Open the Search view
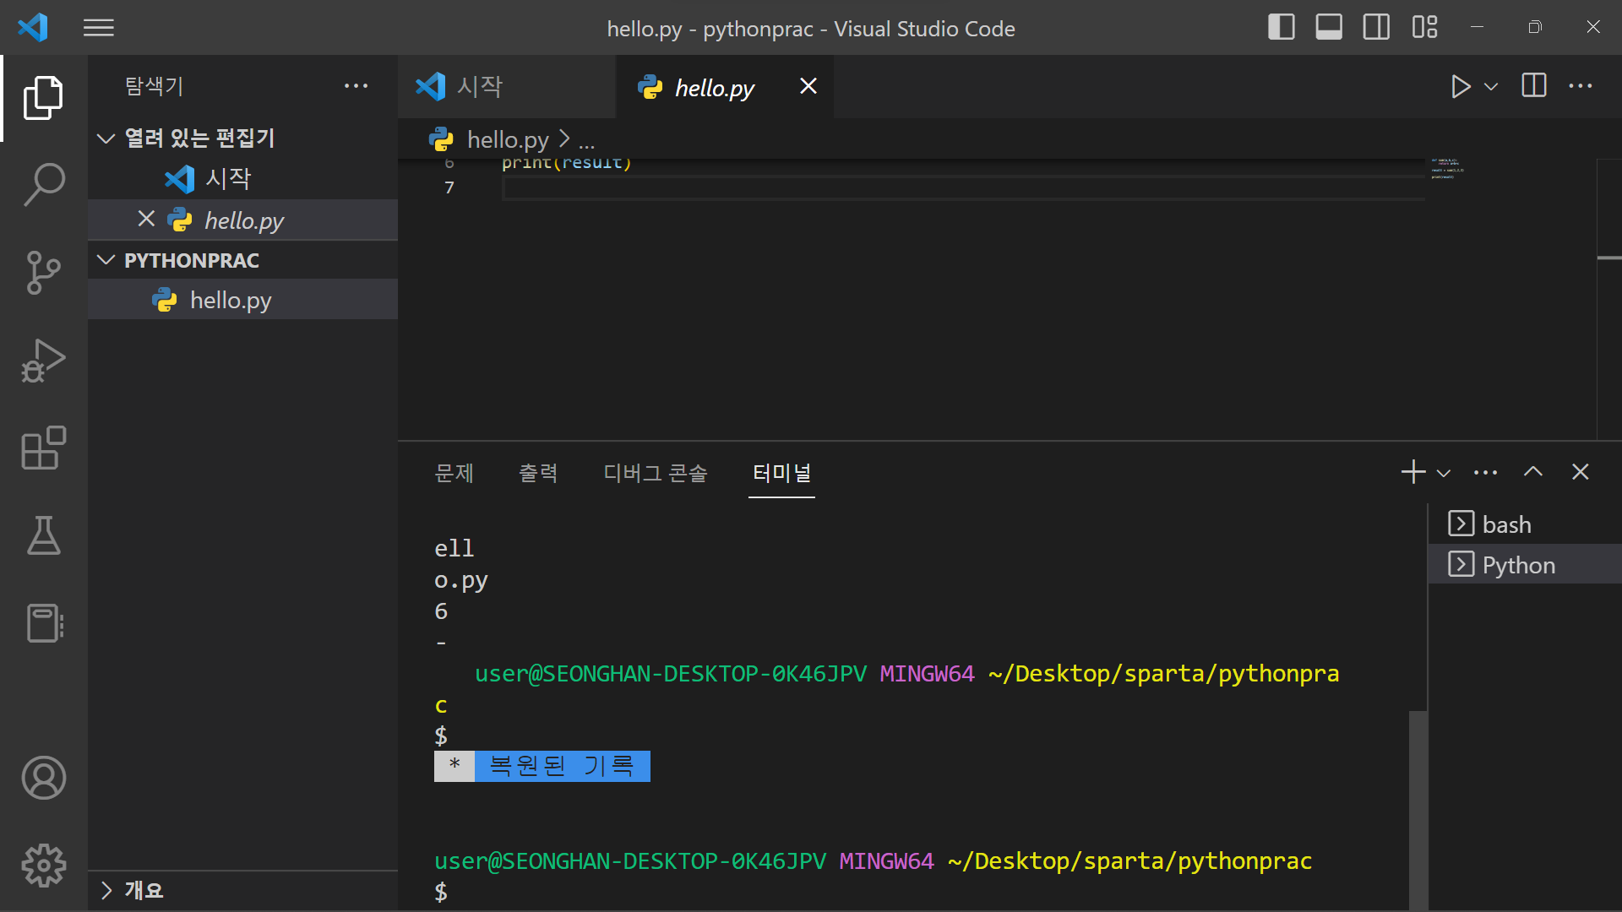This screenshot has height=912, width=1622. click(44, 185)
